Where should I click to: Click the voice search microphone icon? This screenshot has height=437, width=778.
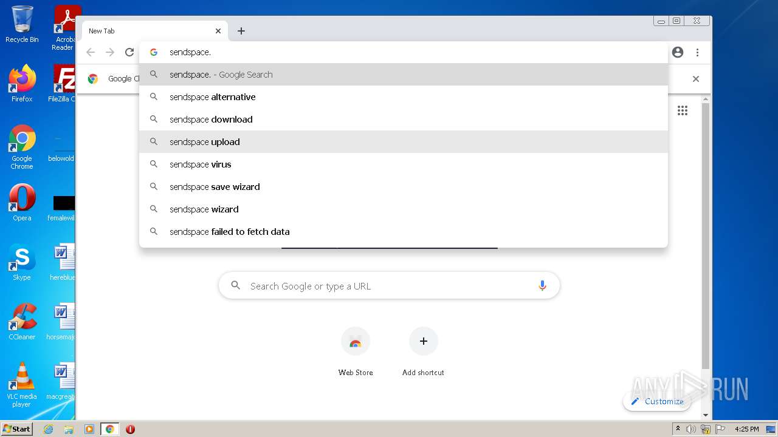[x=542, y=286]
